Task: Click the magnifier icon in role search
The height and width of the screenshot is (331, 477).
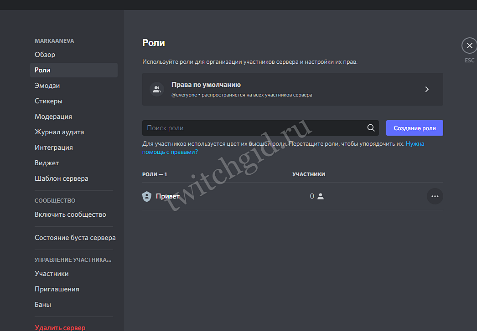Action: point(371,128)
